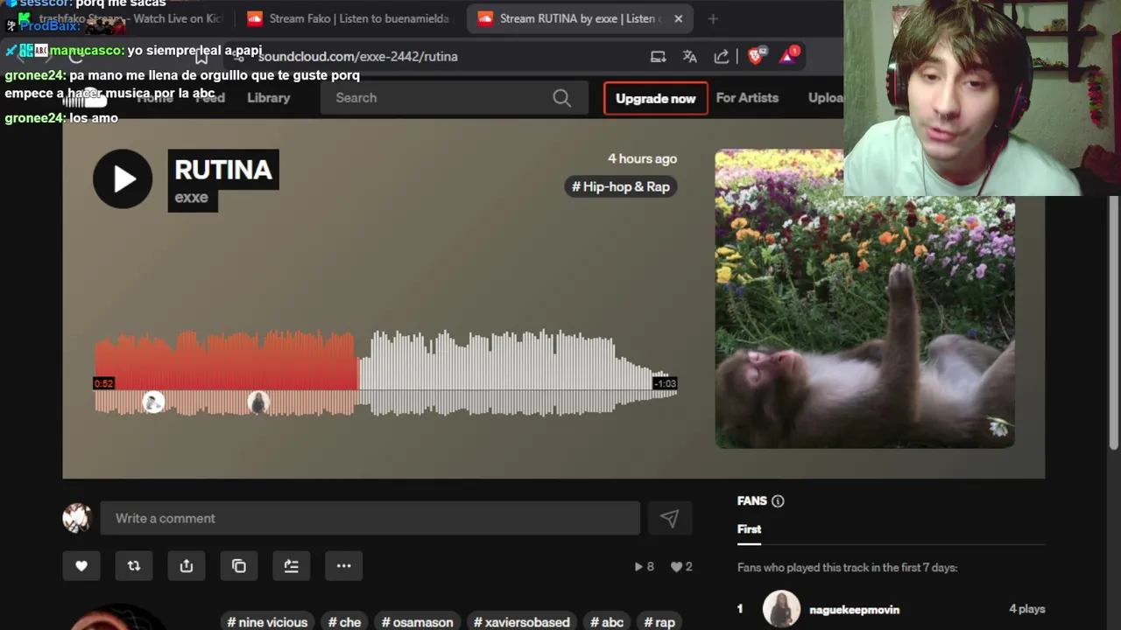Image resolution: width=1121 pixels, height=630 pixels.
Task: Play the RUTINA track
Action: coord(123,178)
